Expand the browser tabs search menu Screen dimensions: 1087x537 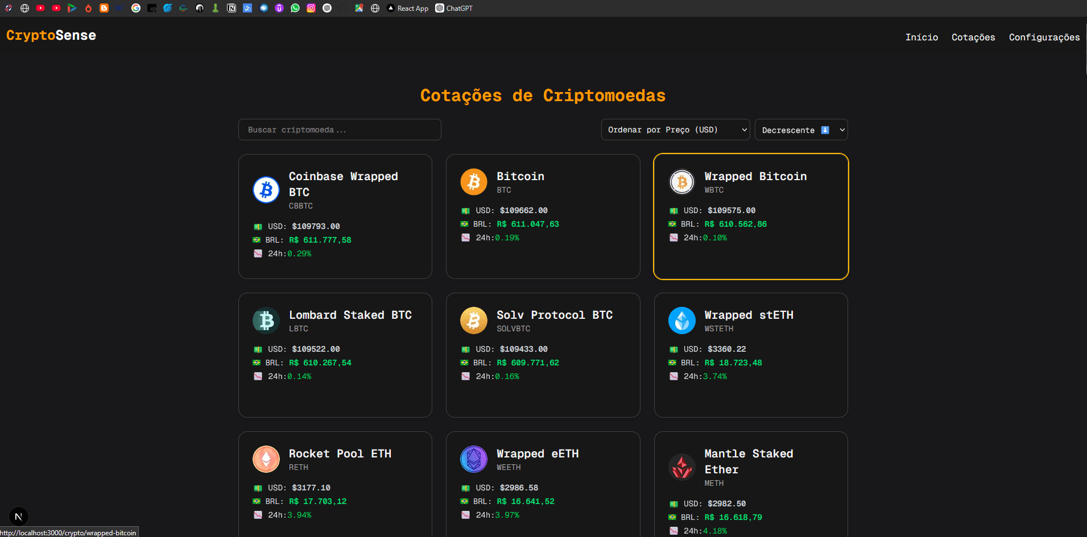click(x=8, y=8)
